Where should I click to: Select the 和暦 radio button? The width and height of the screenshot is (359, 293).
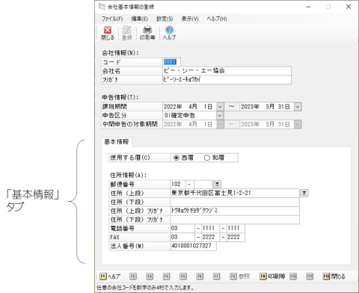coord(207,158)
